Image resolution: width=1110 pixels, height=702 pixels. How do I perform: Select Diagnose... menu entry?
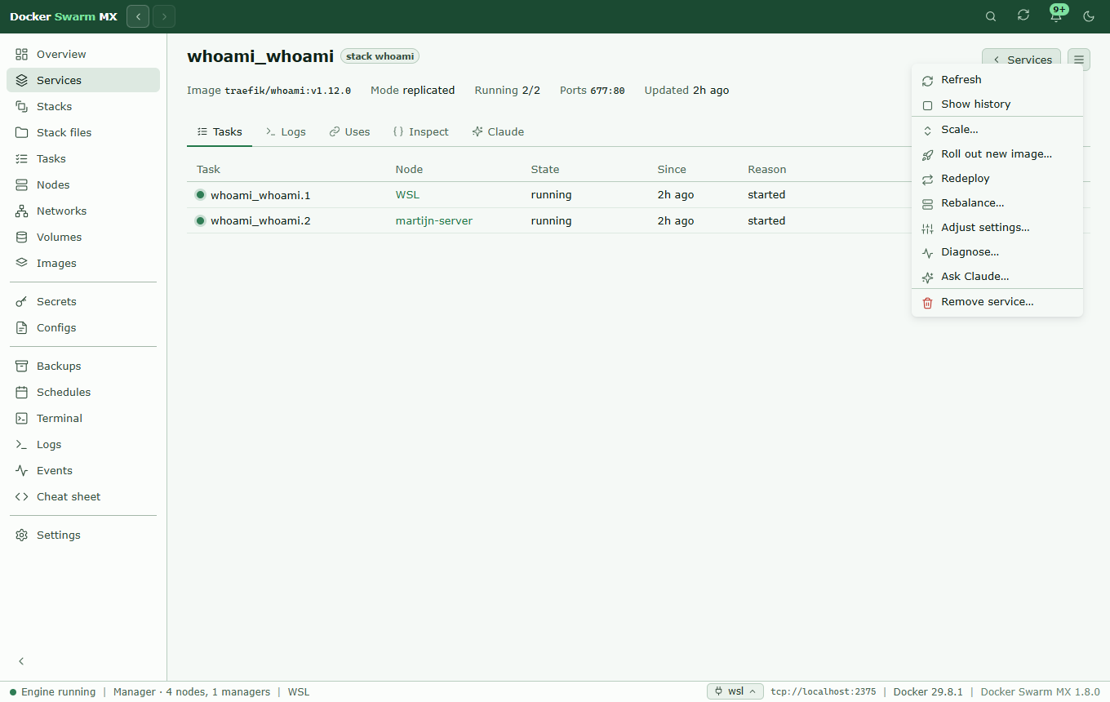point(997,251)
